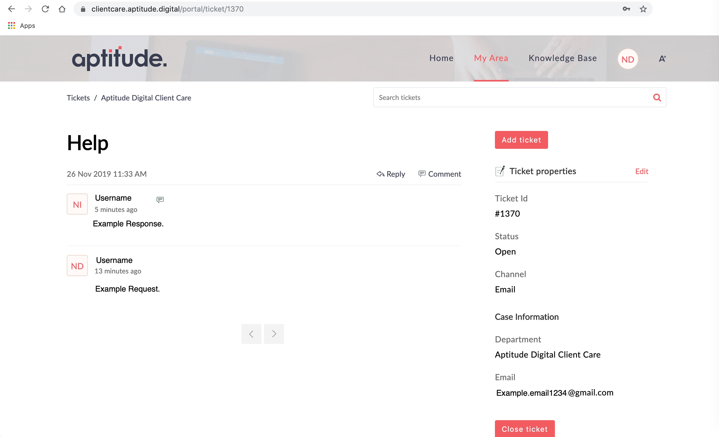Open the Apps grid shortcut
The height and width of the screenshot is (437, 719).
pyautogui.click(x=12, y=26)
